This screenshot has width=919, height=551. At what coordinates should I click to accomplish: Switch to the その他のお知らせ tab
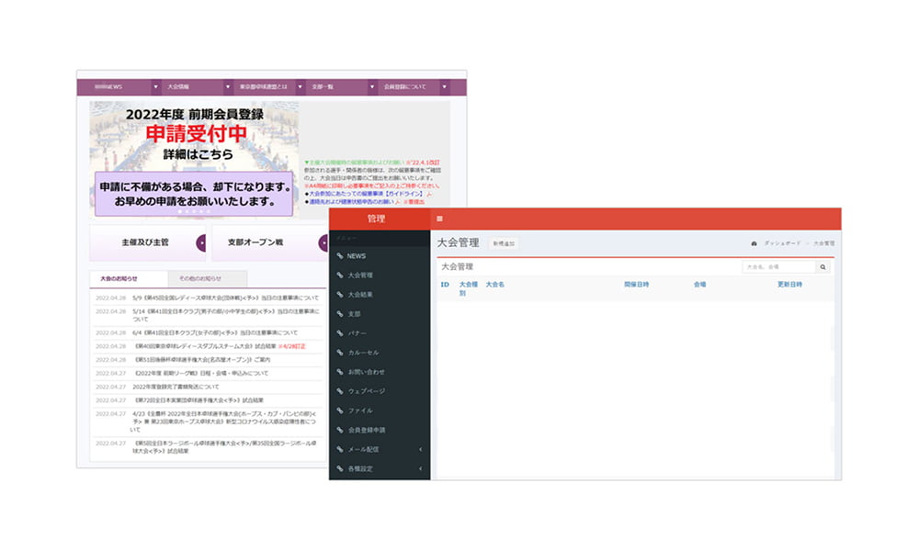(x=207, y=278)
